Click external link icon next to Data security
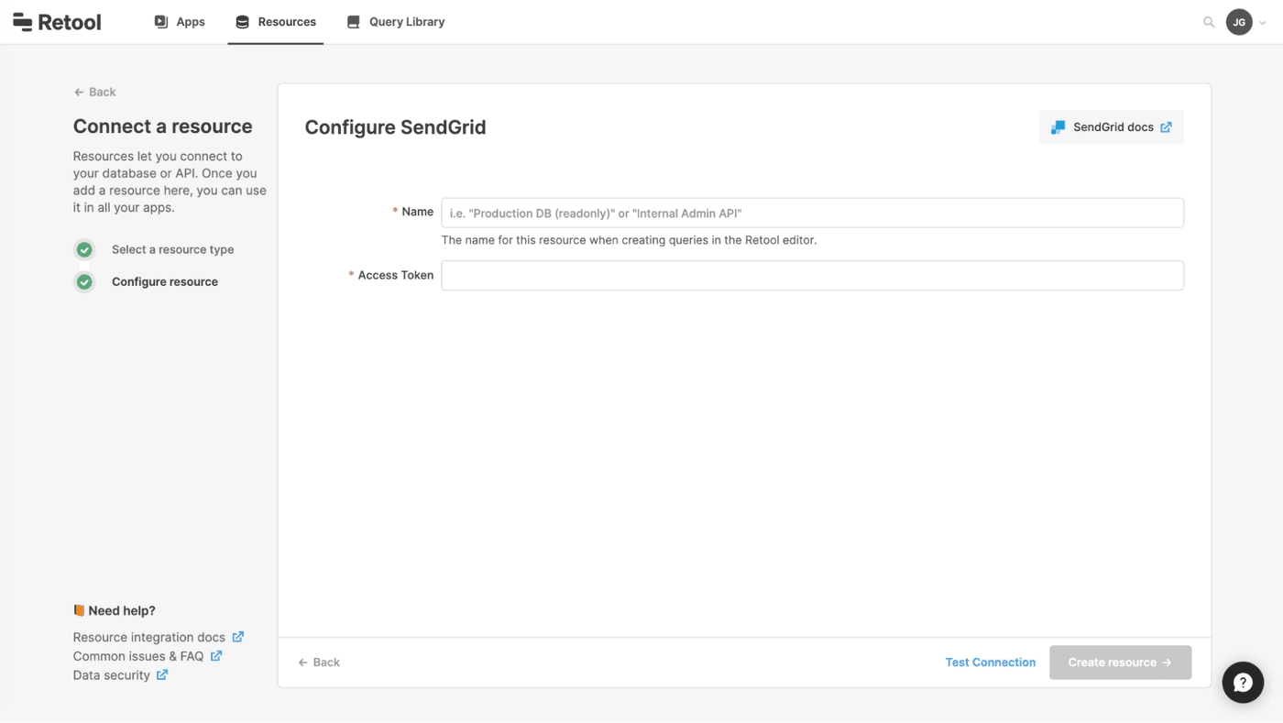Screen dimensions: 1283x723 click(x=162, y=675)
